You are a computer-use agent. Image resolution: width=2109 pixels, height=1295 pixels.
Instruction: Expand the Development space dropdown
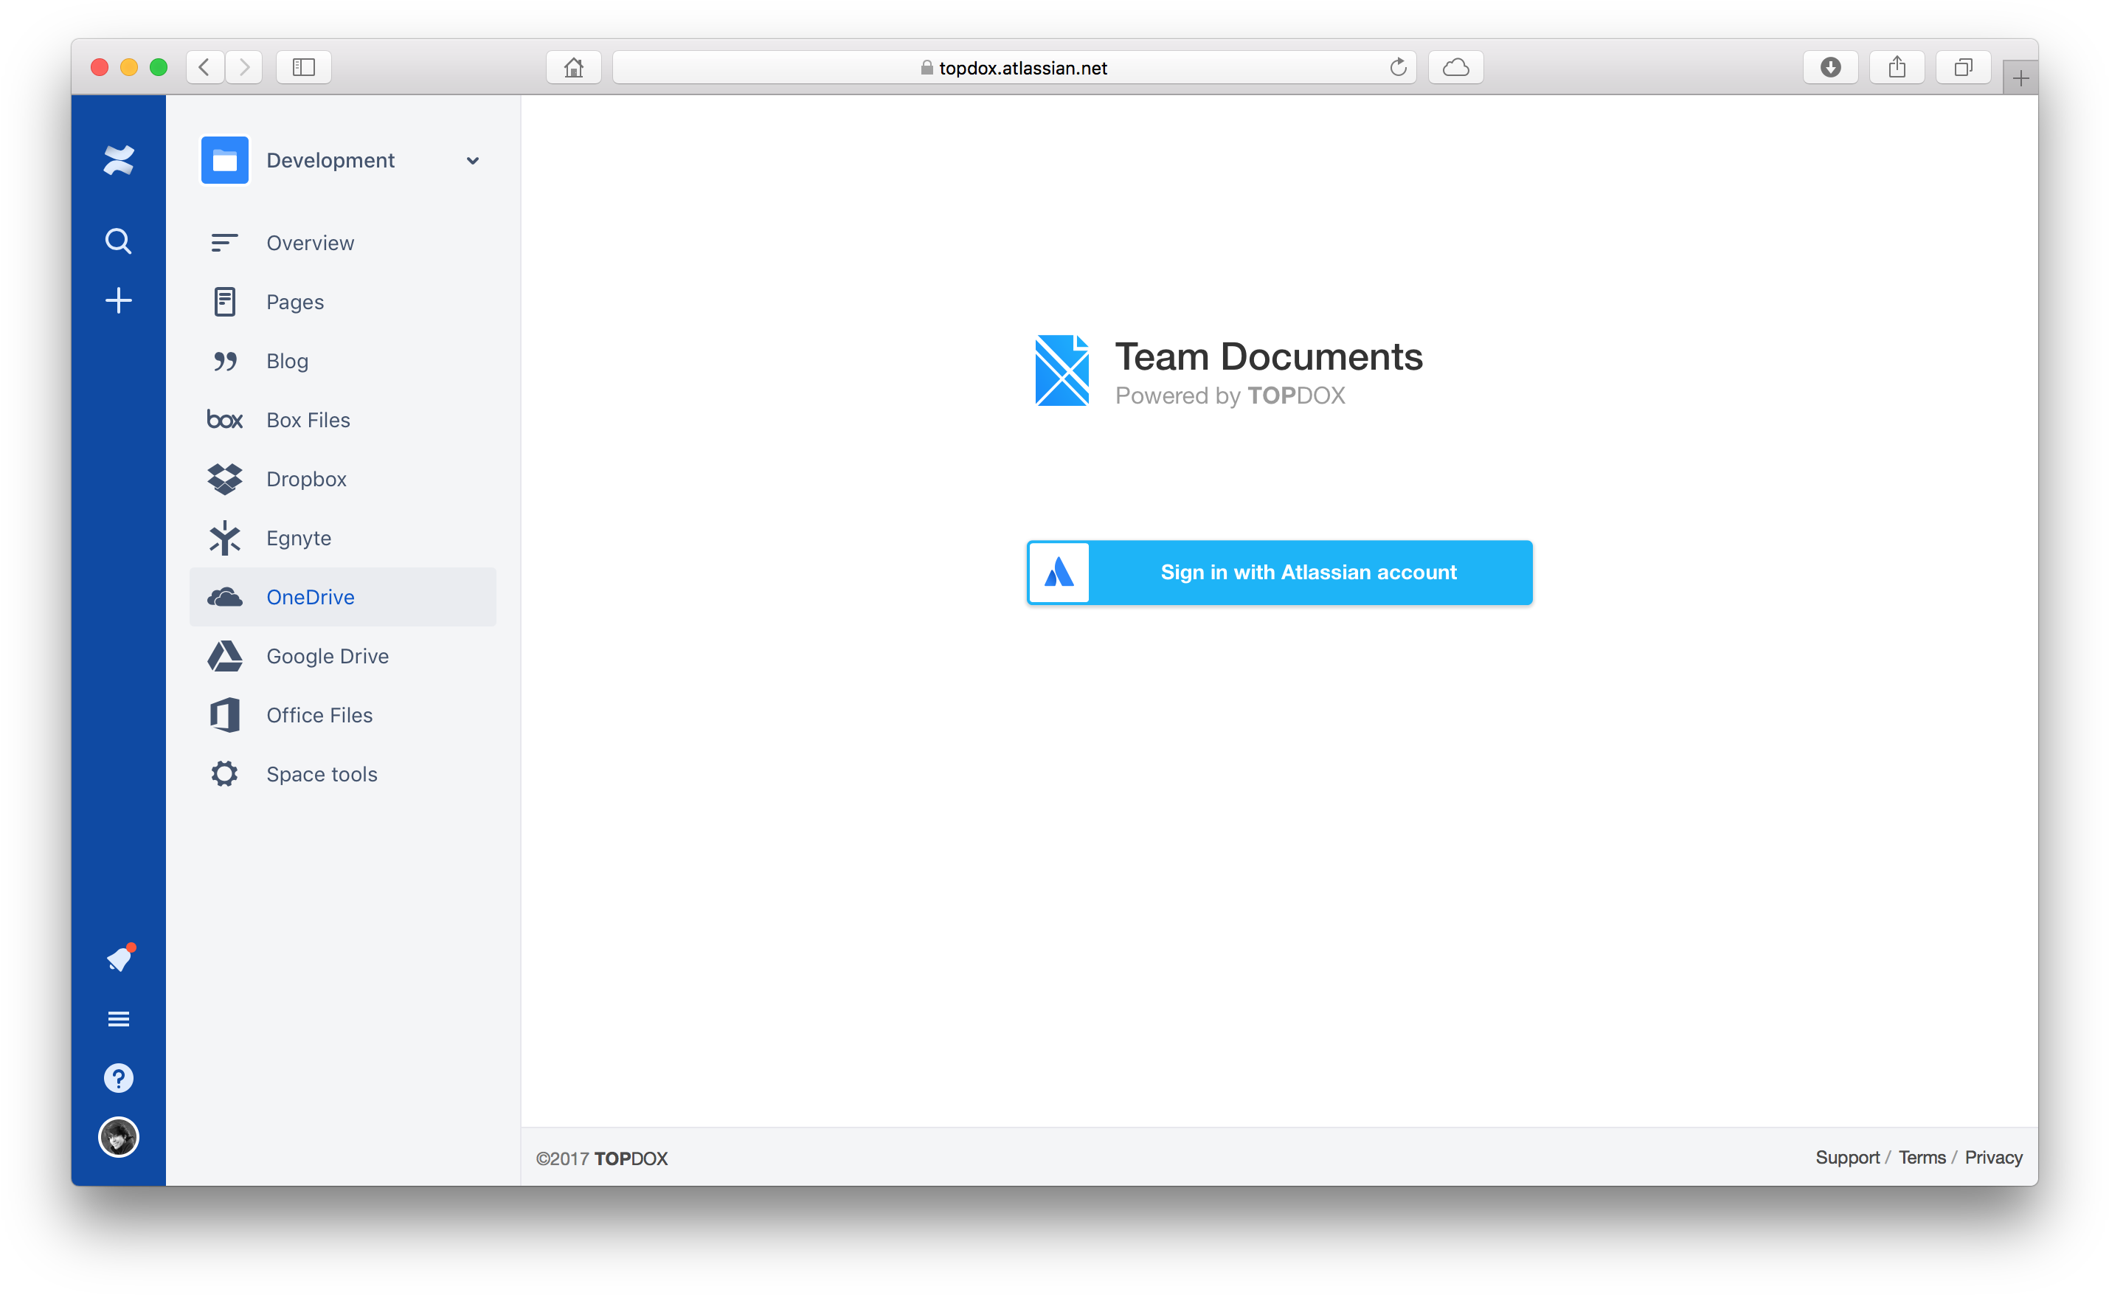tap(473, 160)
